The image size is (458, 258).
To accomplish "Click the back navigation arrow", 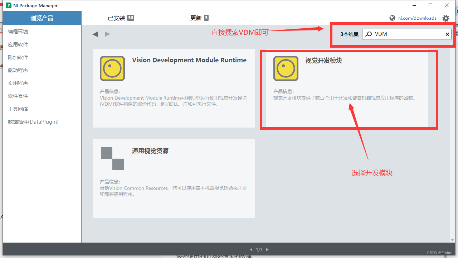I will (x=95, y=34).
